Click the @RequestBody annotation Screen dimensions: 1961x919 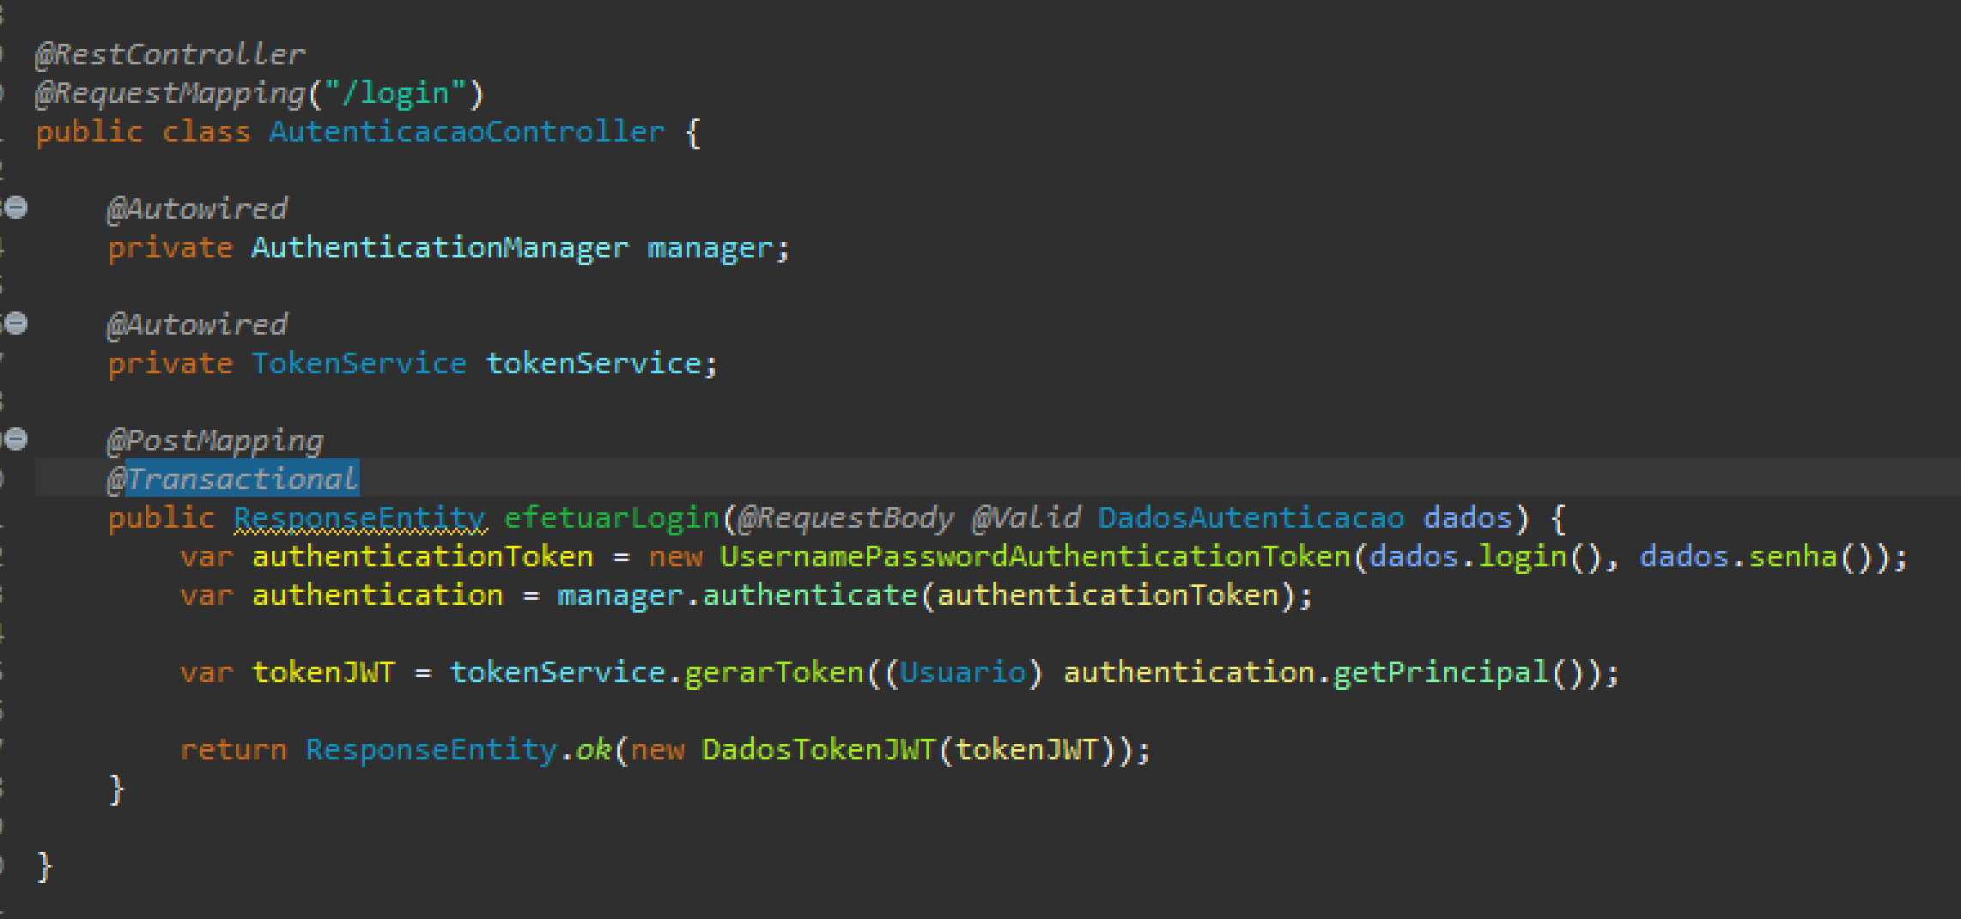tap(846, 518)
